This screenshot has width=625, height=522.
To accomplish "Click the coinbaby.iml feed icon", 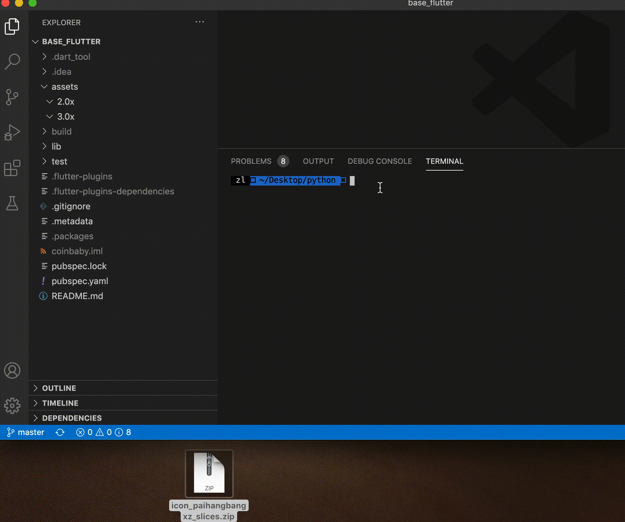I will pyautogui.click(x=43, y=251).
